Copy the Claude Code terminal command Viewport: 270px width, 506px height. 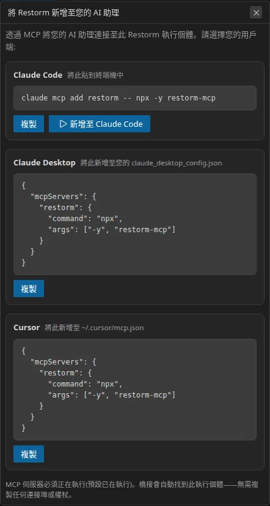tap(29, 124)
